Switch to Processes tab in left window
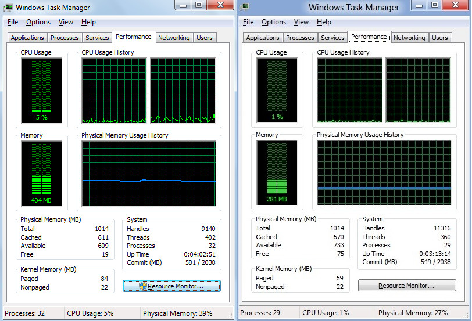472x321 pixels. (x=65, y=38)
